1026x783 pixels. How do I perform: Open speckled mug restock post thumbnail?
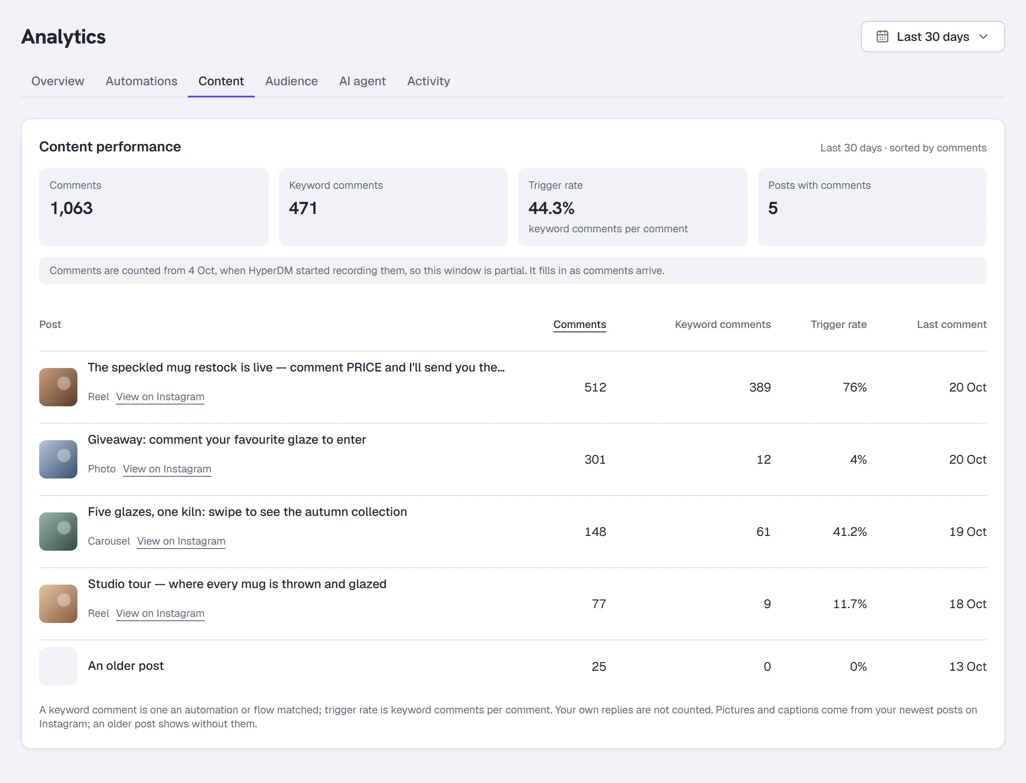point(58,387)
